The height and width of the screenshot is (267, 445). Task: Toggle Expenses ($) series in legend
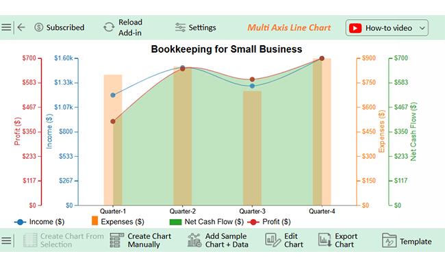coord(118,222)
